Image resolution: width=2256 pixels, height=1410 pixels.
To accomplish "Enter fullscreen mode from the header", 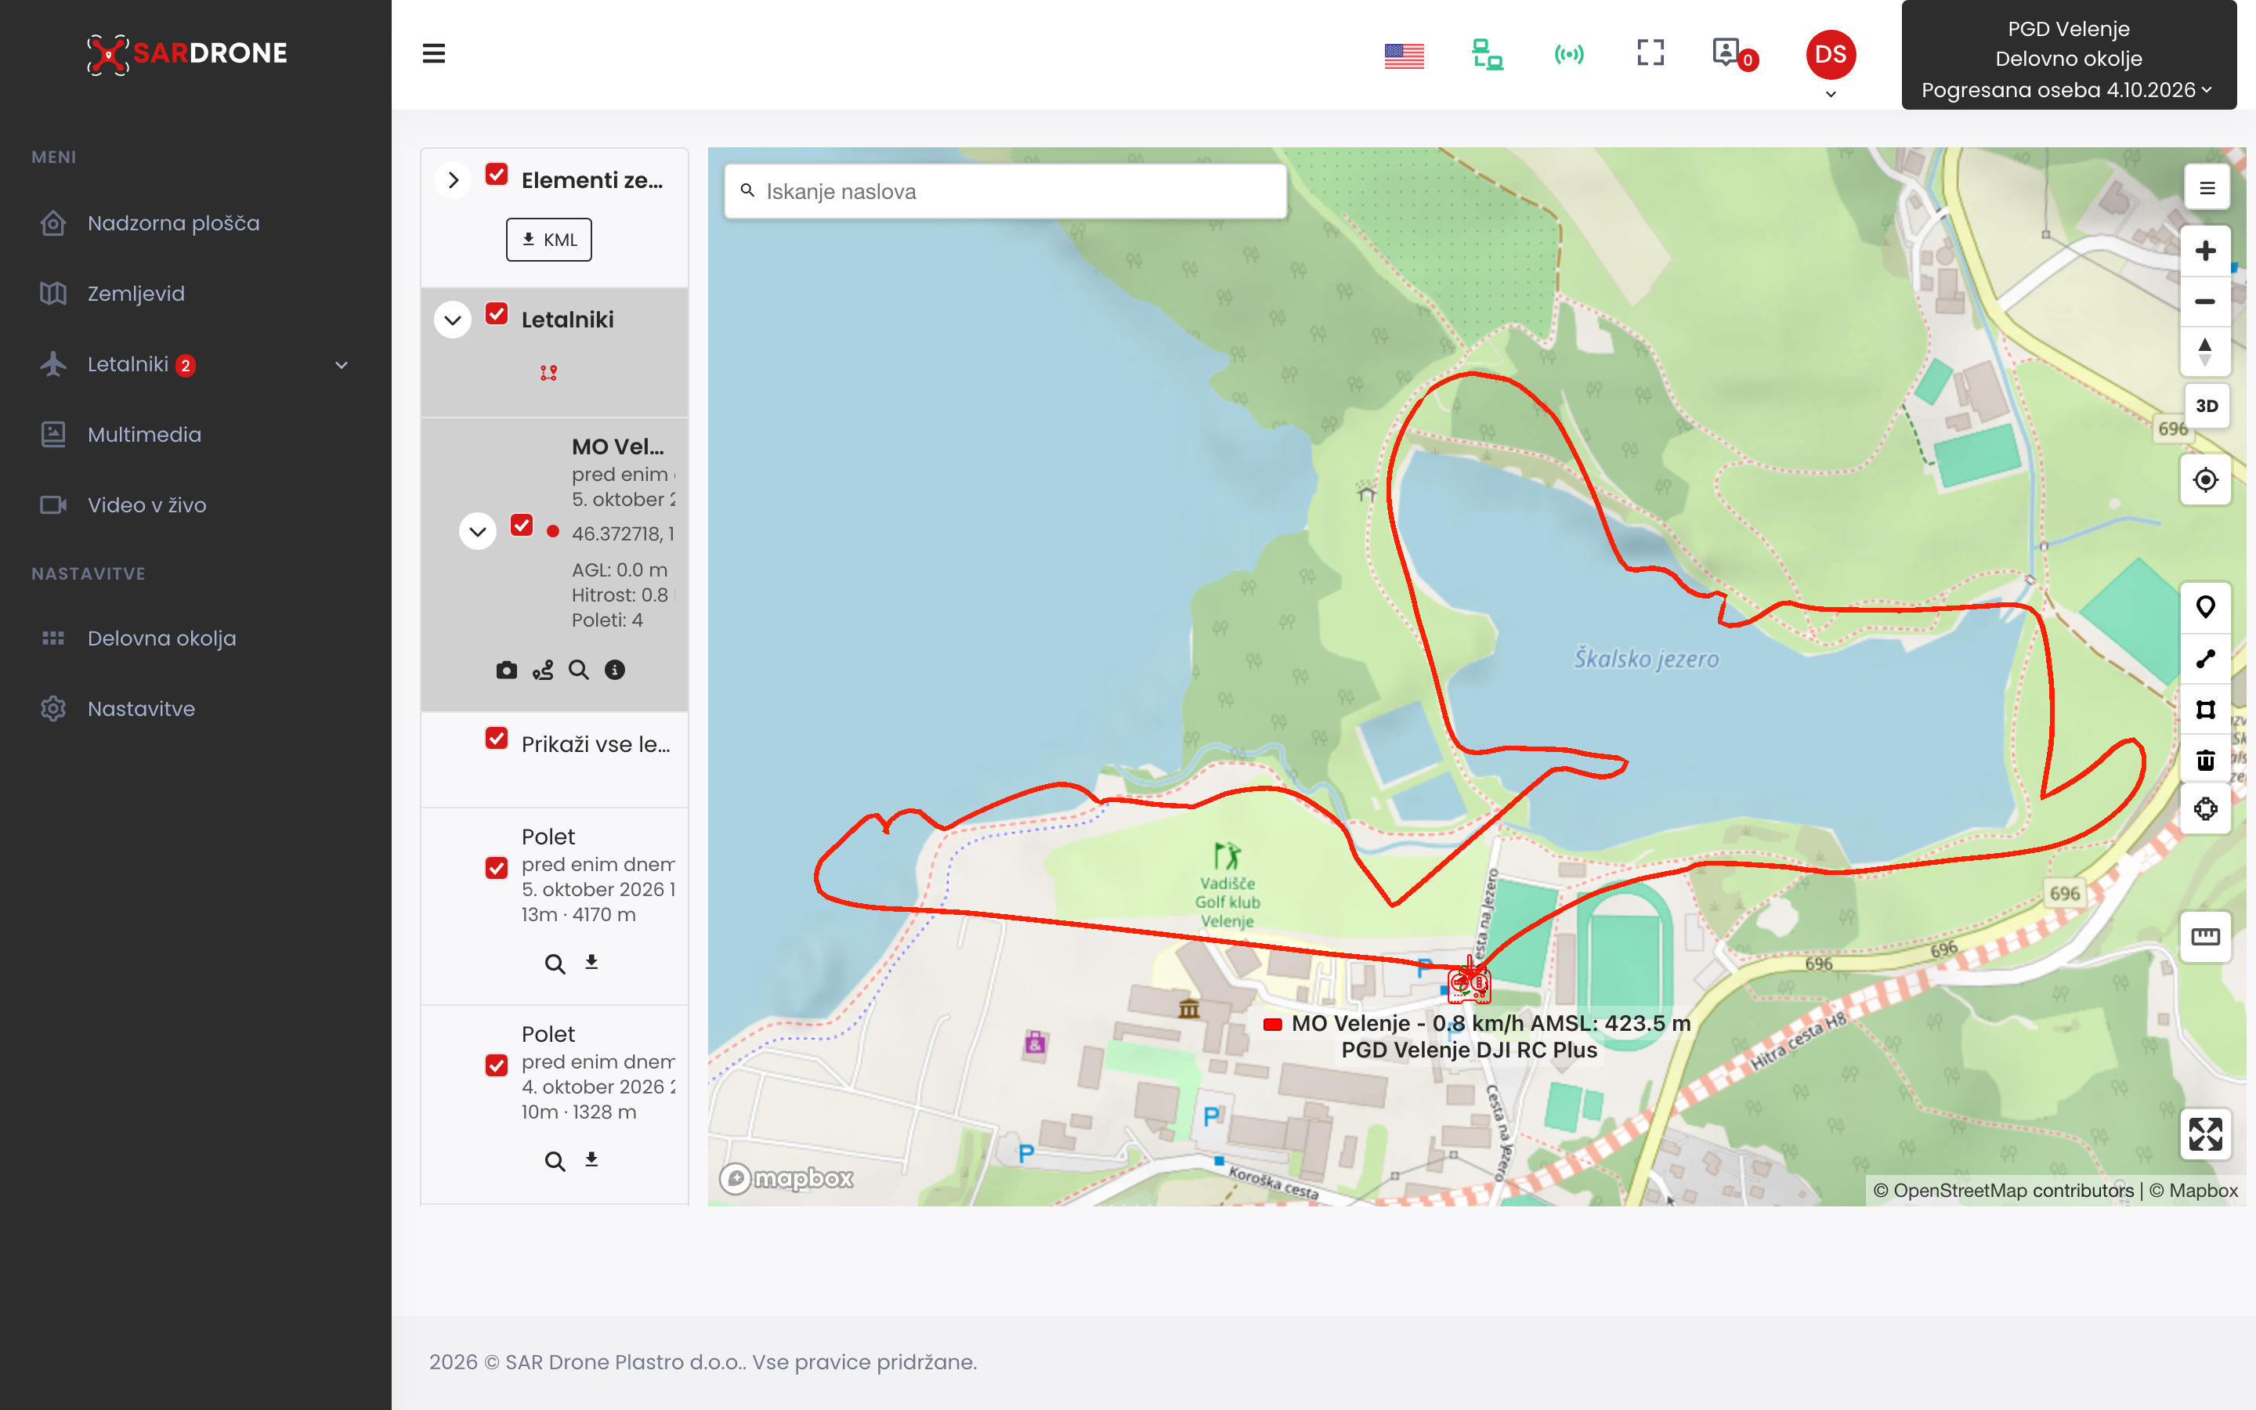I will (x=1650, y=52).
